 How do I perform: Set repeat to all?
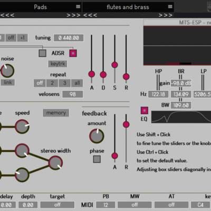[x=77, y=83]
